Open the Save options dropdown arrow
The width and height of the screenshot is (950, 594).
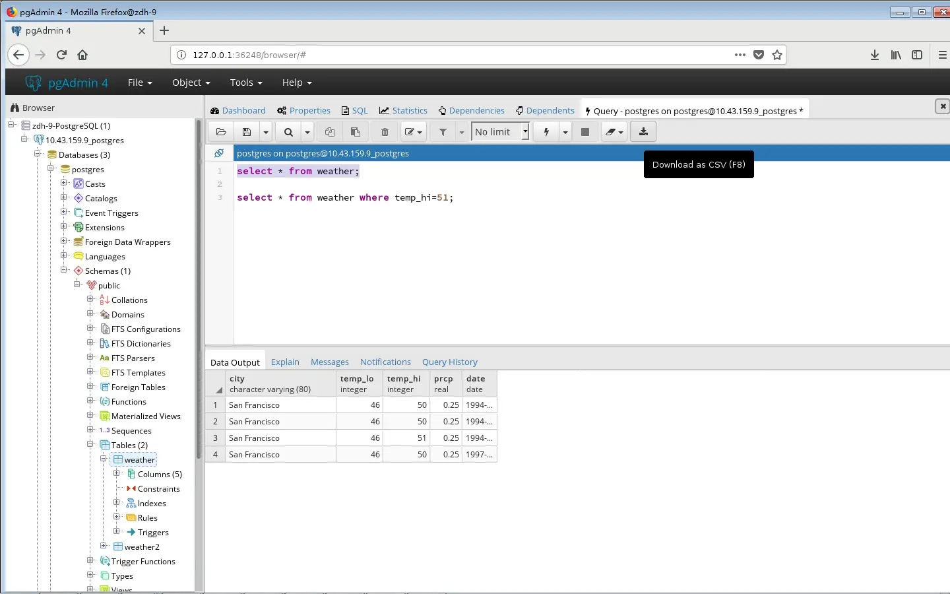tap(266, 132)
